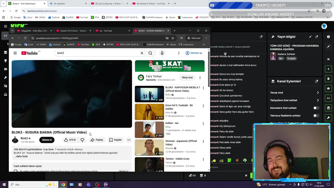
Task: Click chat bubble icon in Kick sidebar
Action: [x=328, y=89]
